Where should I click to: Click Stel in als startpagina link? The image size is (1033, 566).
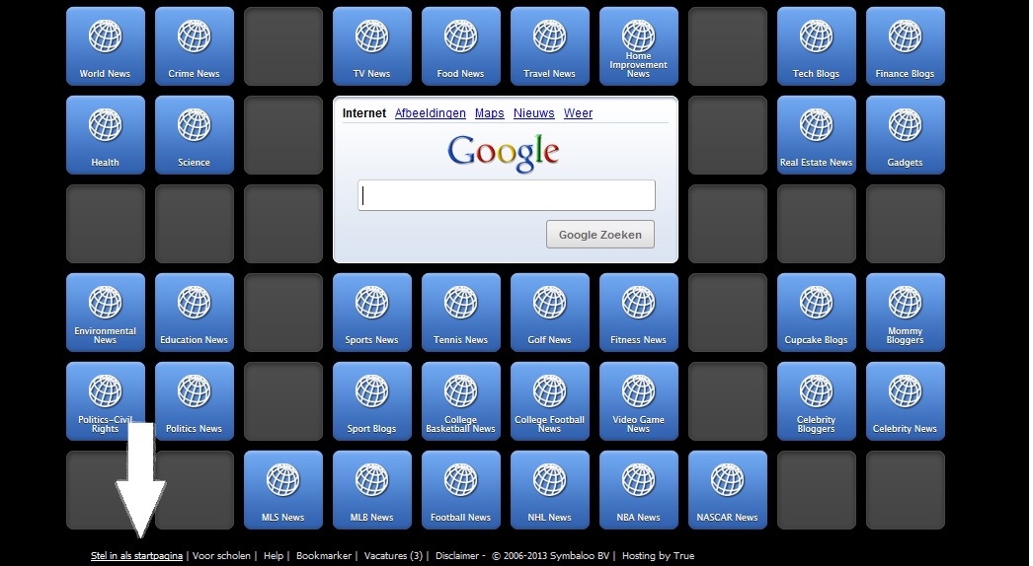coord(136,556)
